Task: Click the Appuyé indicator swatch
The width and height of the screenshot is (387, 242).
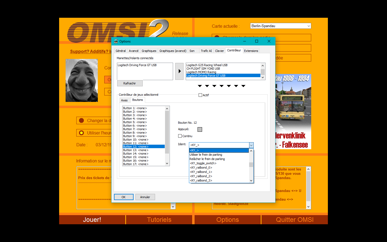Action: tap(200, 129)
